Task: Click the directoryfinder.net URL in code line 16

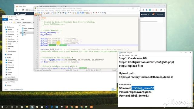Action: coord(95,49)
